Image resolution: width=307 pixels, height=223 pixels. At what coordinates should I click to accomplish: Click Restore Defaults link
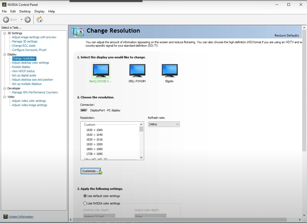pos(287,36)
